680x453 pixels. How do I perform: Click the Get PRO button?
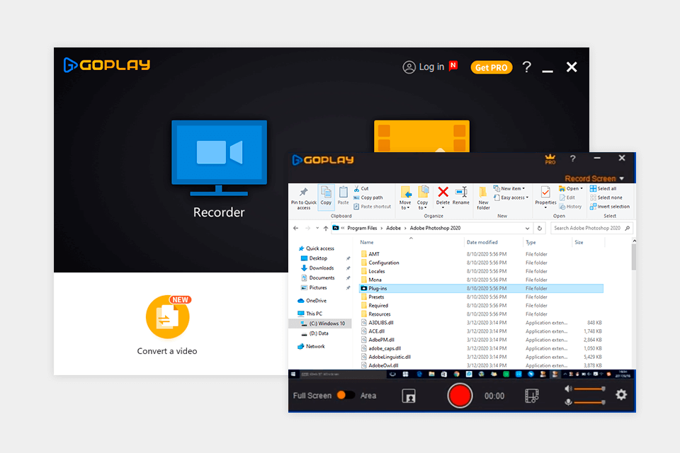[492, 67]
